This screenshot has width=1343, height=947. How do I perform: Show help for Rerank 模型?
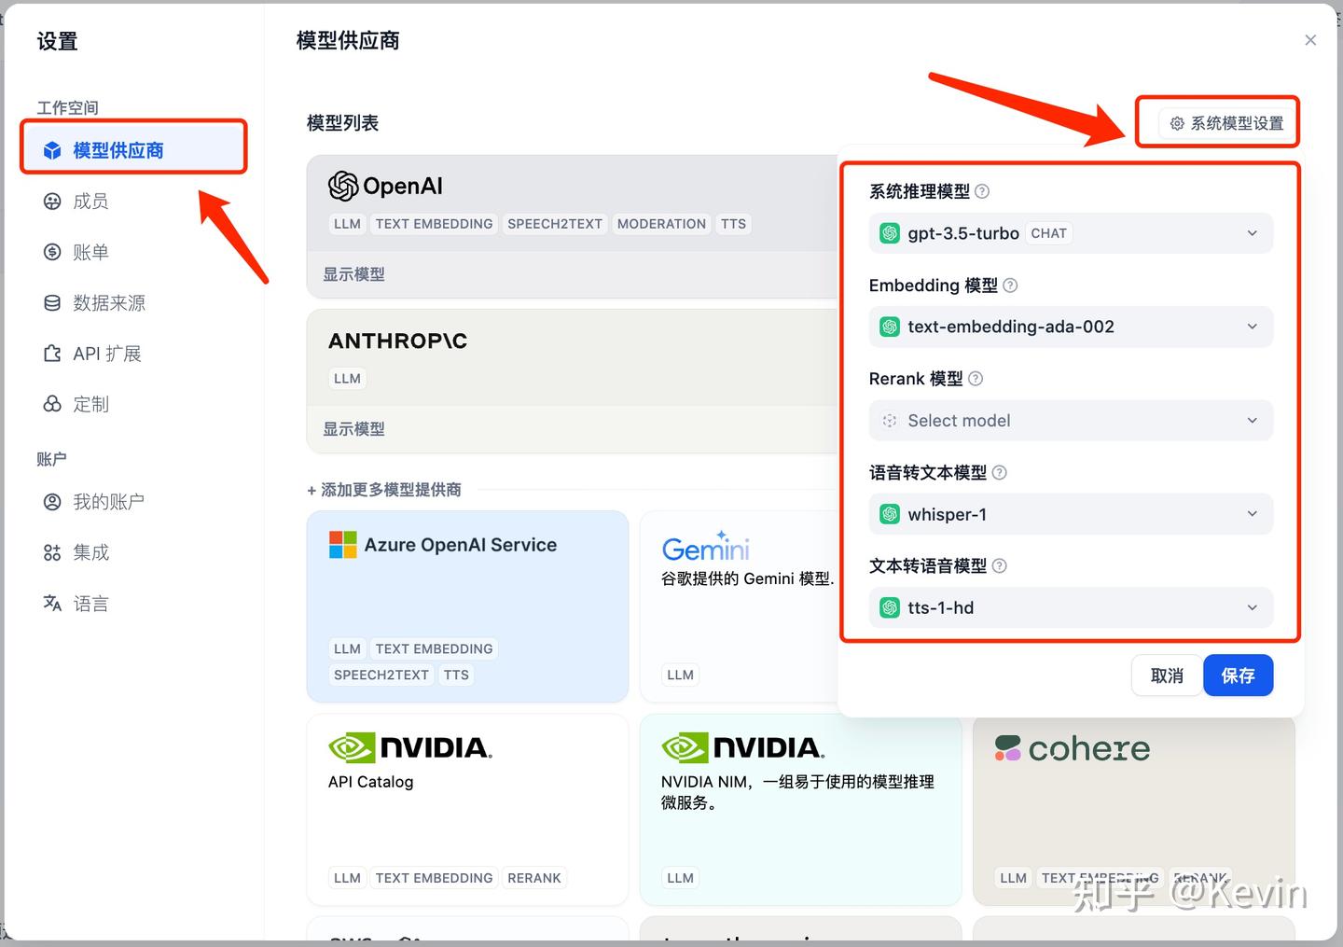(x=976, y=379)
